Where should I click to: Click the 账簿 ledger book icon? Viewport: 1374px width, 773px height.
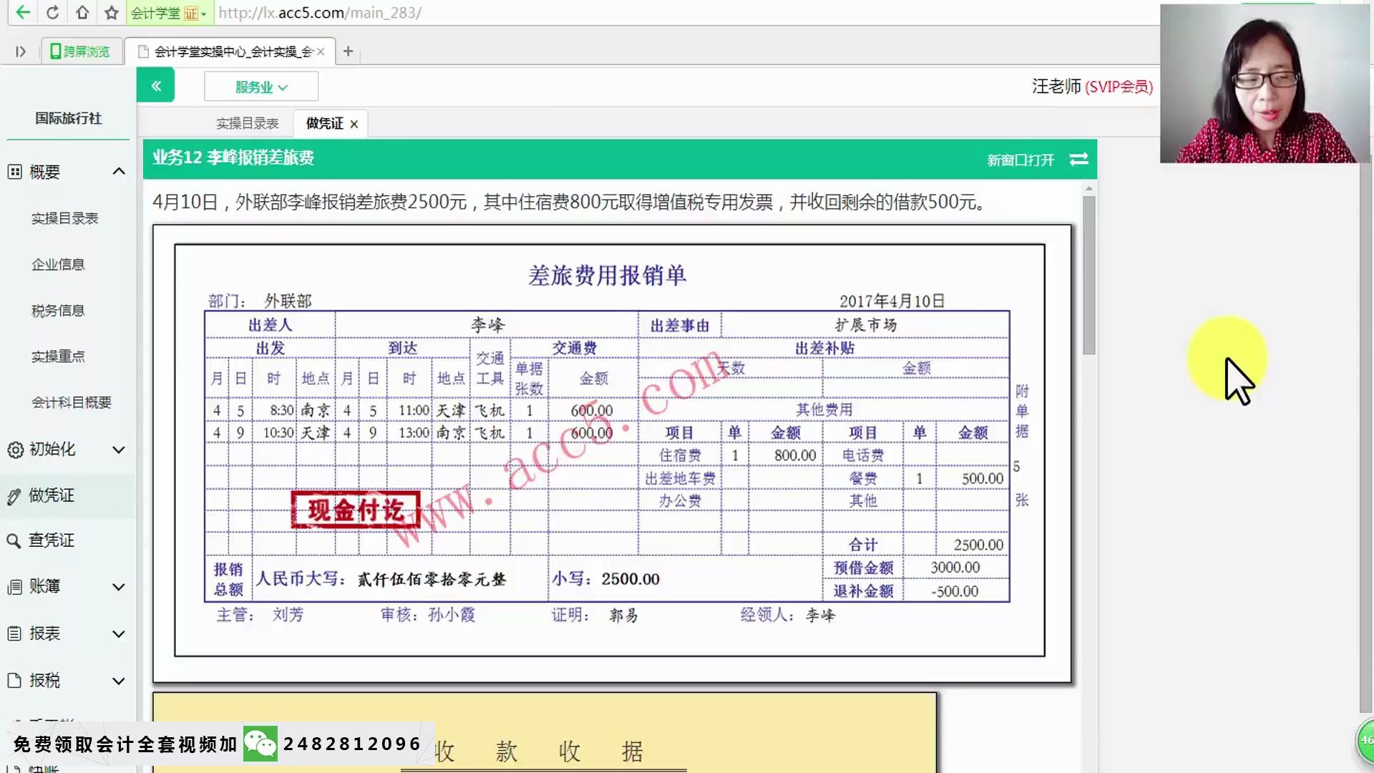tap(14, 586)
